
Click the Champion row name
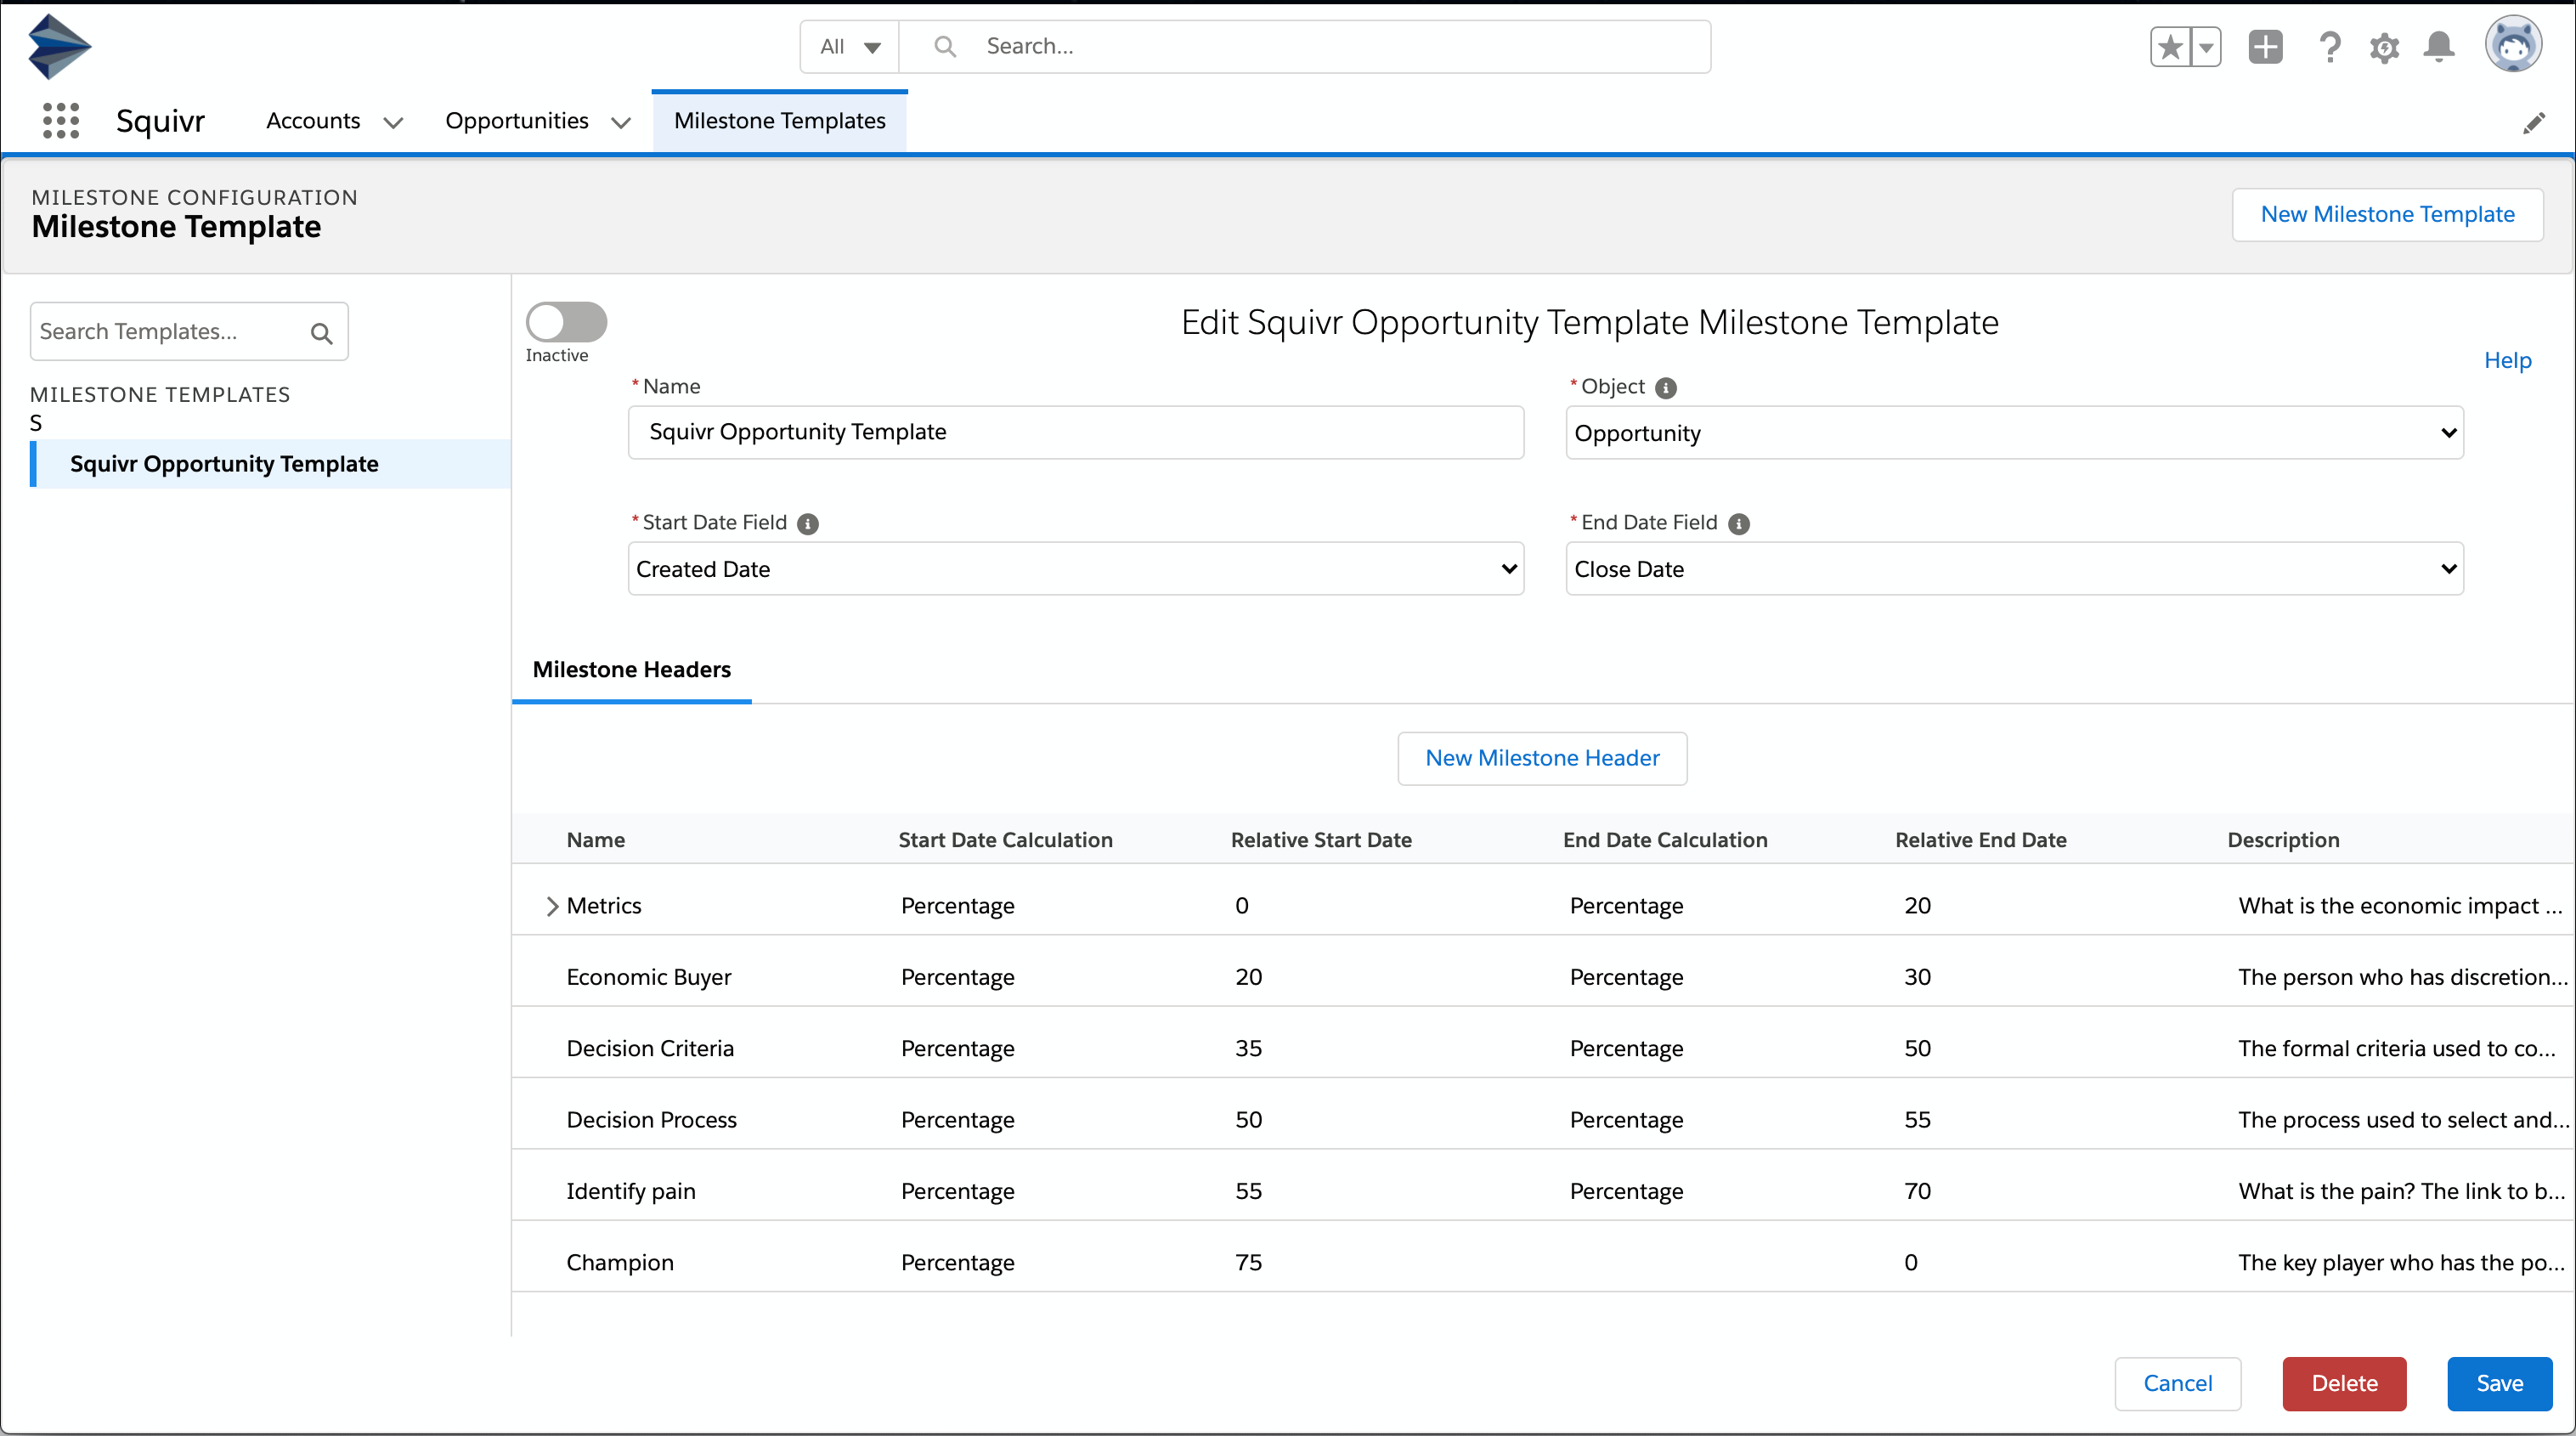click(x=620, y=1262)
